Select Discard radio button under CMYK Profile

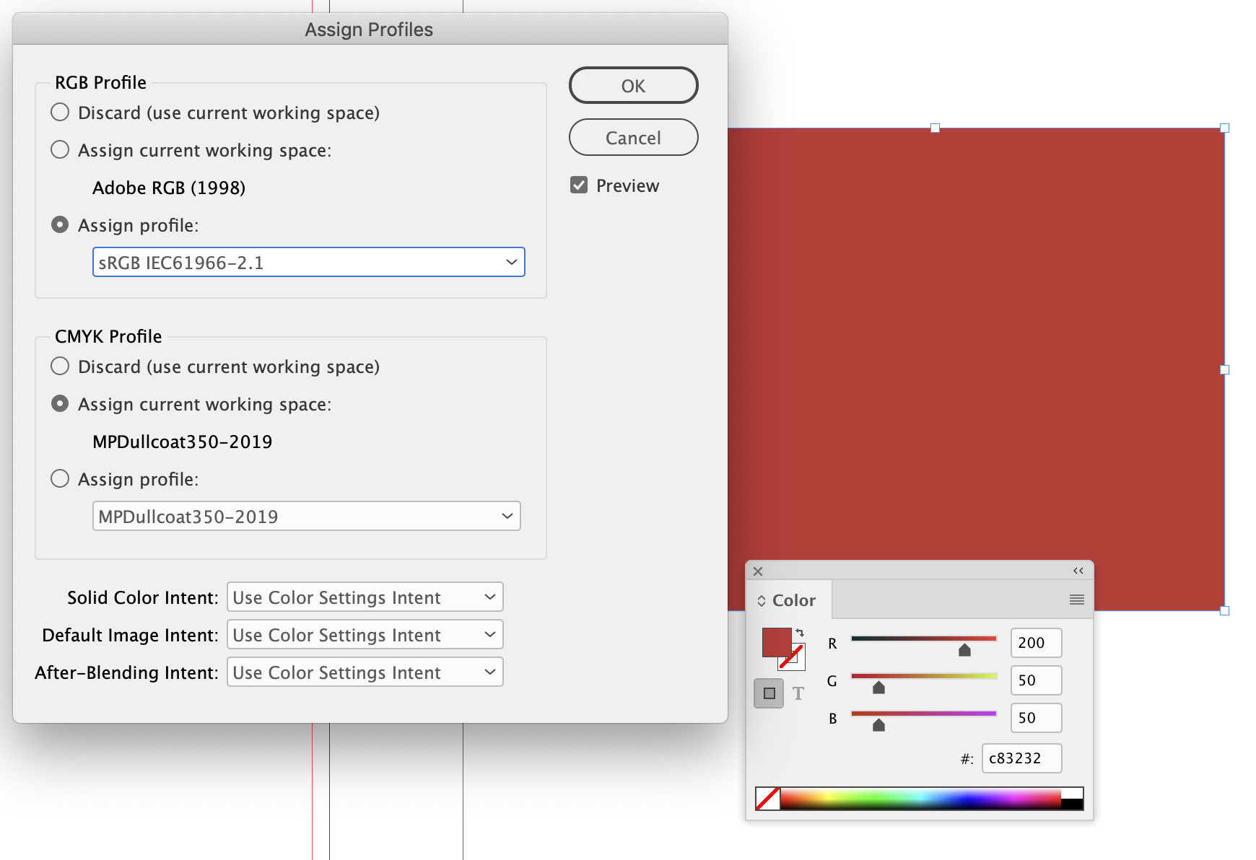click(x=60, y=366)
